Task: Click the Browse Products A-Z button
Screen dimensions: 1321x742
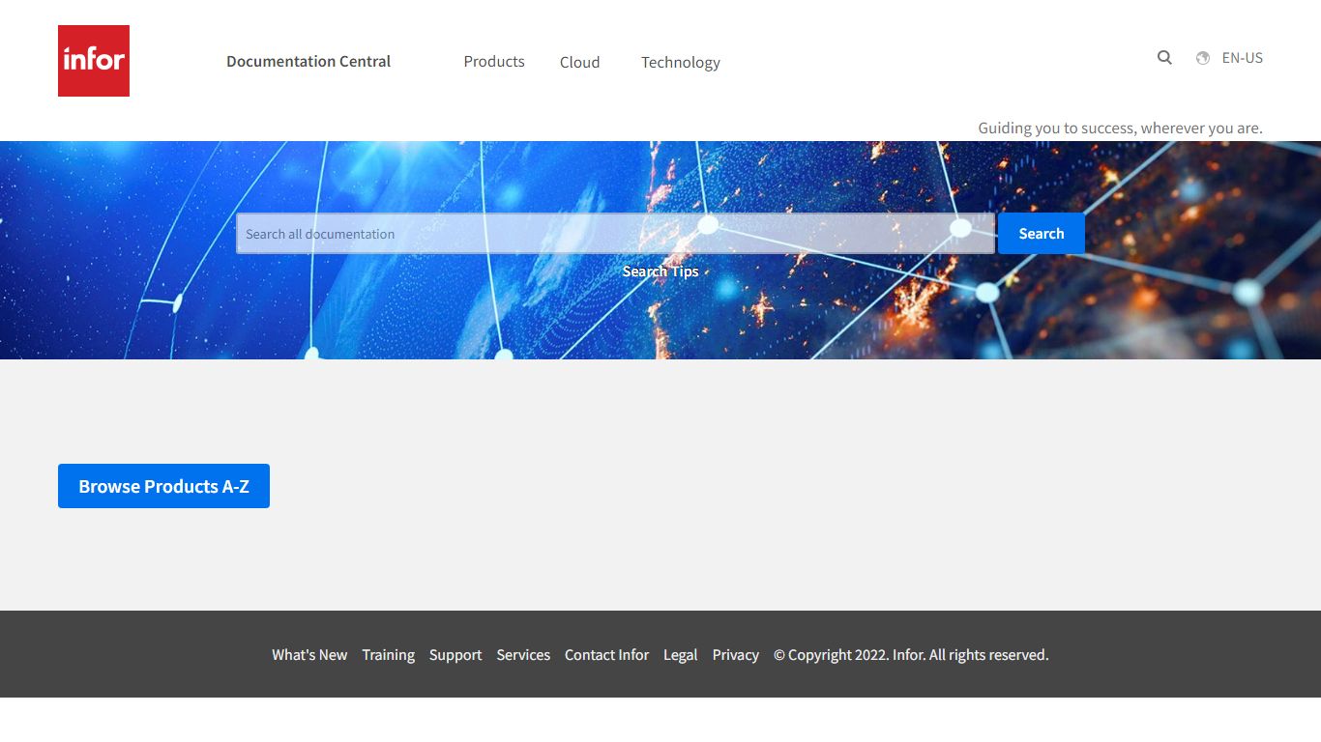Action: tap(163, 486)
